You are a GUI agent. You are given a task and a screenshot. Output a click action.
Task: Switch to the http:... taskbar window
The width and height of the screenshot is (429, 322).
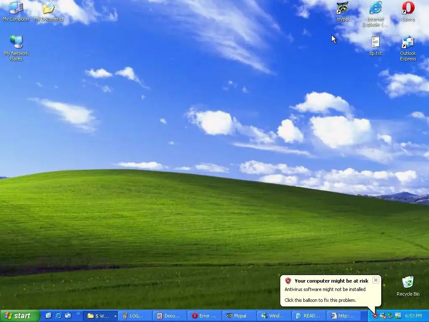point(344,316)
